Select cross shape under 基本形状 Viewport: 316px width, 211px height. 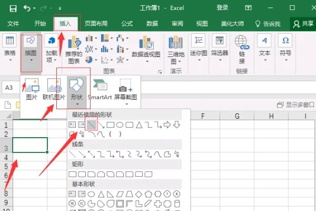click(x=158, y=204)
